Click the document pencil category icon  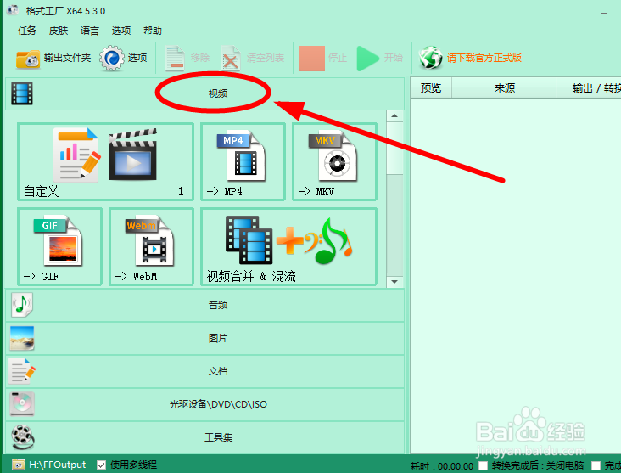pyautogui.click(x=22, y=371)
